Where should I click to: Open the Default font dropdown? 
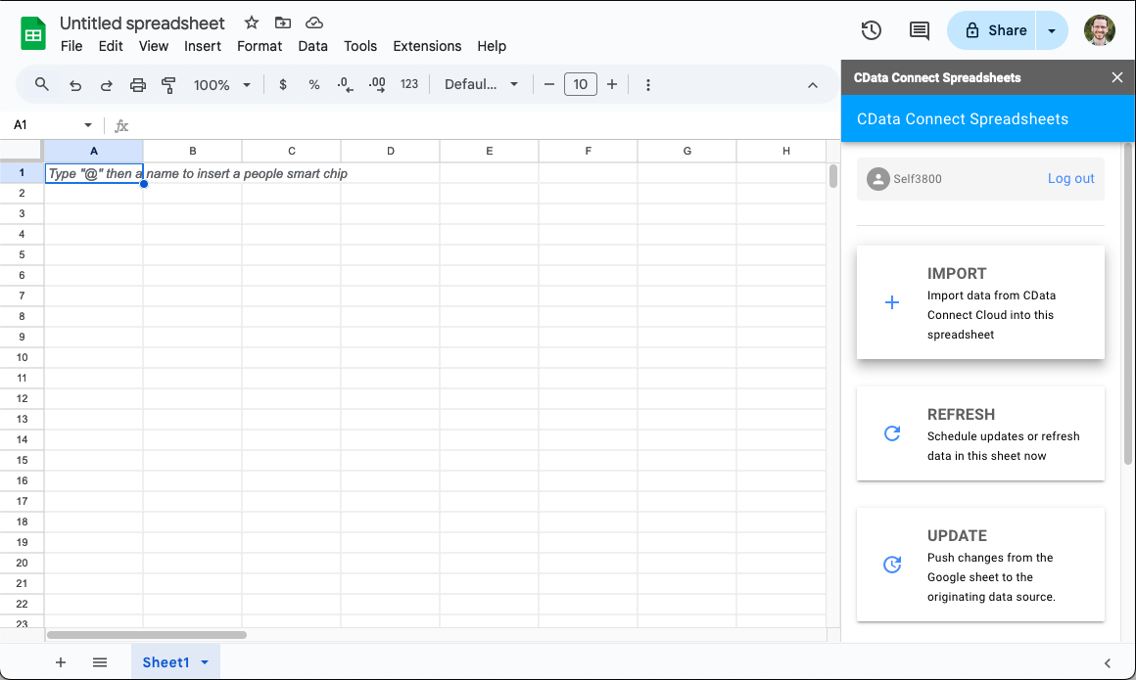point(481,85)
